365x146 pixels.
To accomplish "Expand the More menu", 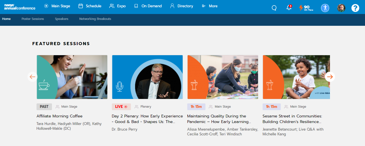I will point(210,6).
